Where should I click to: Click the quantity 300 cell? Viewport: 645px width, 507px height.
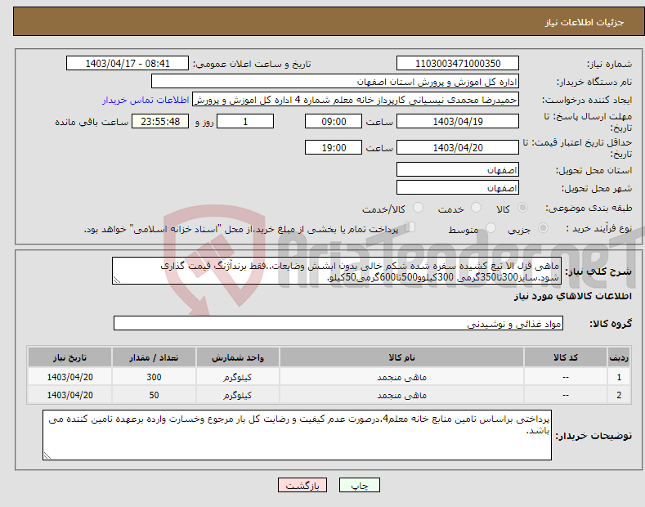coord(154,377)
